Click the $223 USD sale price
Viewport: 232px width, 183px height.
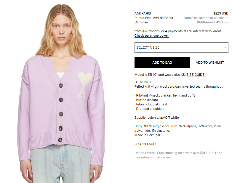221,13
